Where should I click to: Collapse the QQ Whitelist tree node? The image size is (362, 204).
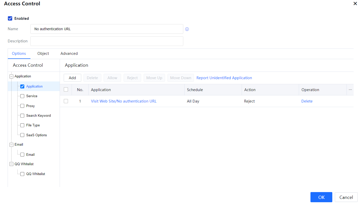(11, 164)
